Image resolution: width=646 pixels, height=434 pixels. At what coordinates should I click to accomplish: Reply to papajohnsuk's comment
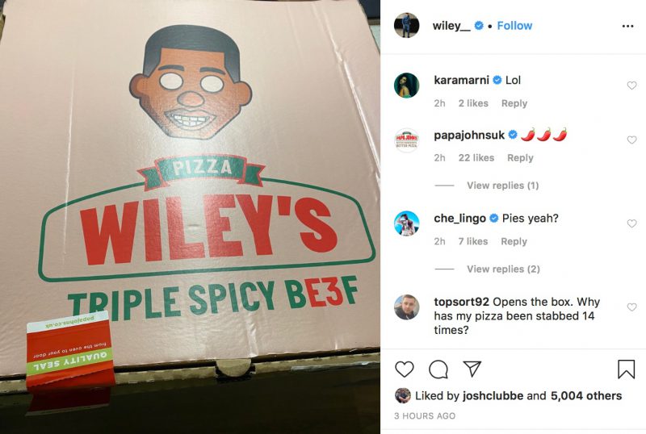tap(520, 157)
